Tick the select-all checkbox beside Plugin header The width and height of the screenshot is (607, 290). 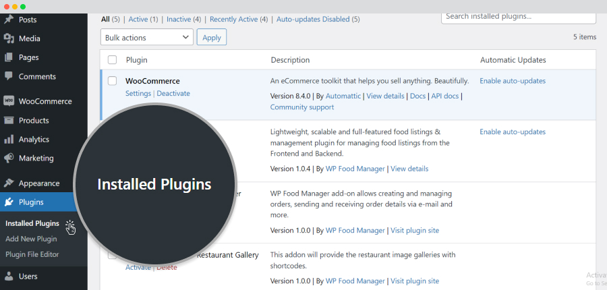pyautogui.click(x=112, y=60)
